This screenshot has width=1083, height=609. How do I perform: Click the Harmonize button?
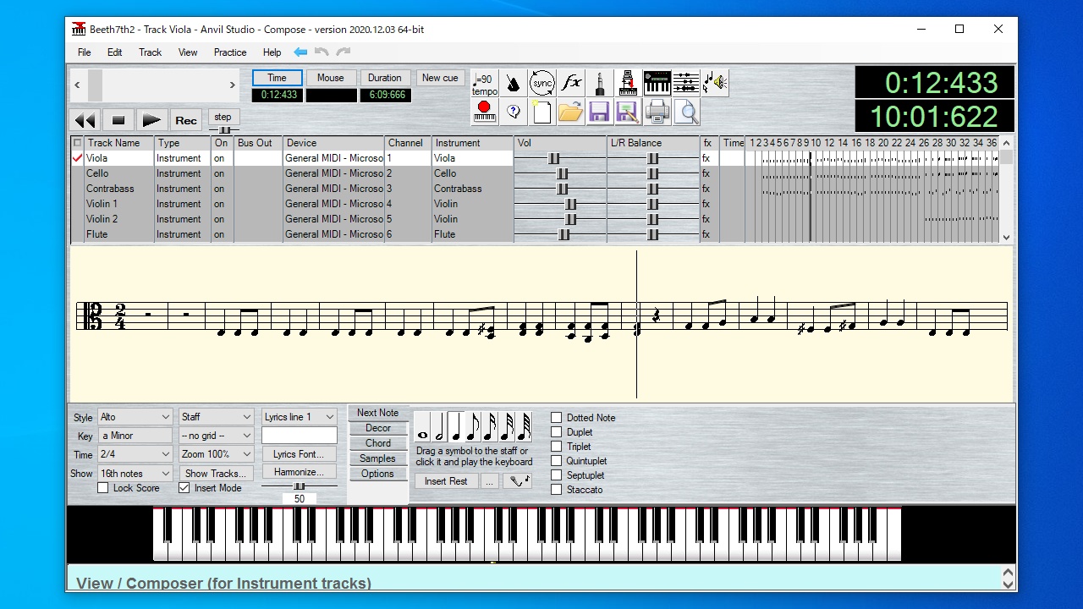(299, 472)
